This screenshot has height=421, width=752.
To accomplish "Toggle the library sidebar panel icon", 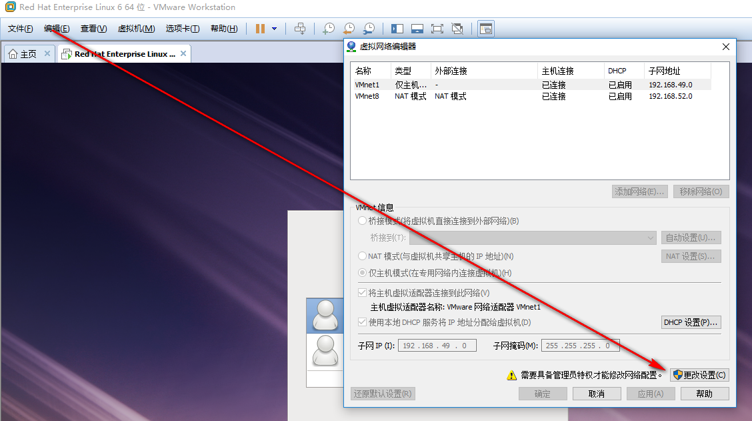I will (x=397, y=29).
